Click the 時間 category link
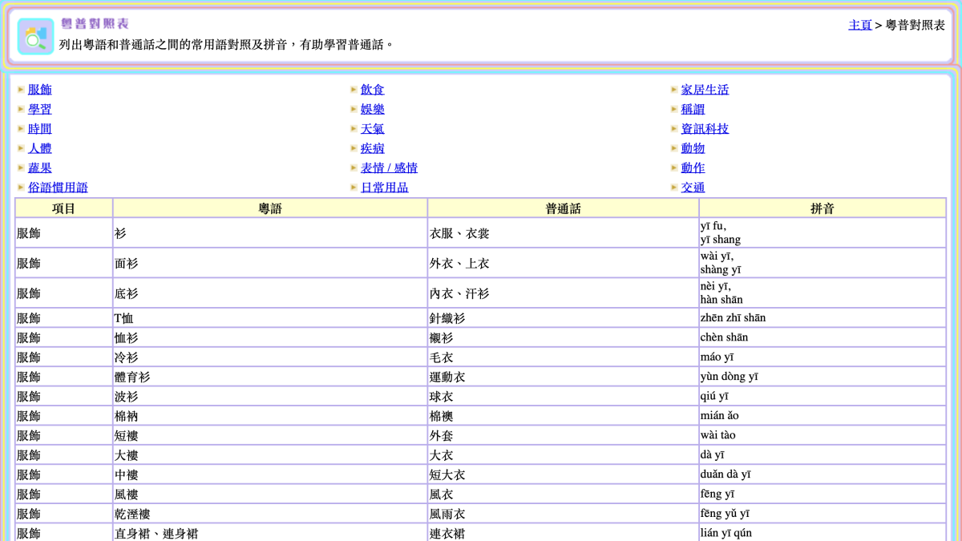The height and width of the screenshot is (541, 962). click(40, 129)
